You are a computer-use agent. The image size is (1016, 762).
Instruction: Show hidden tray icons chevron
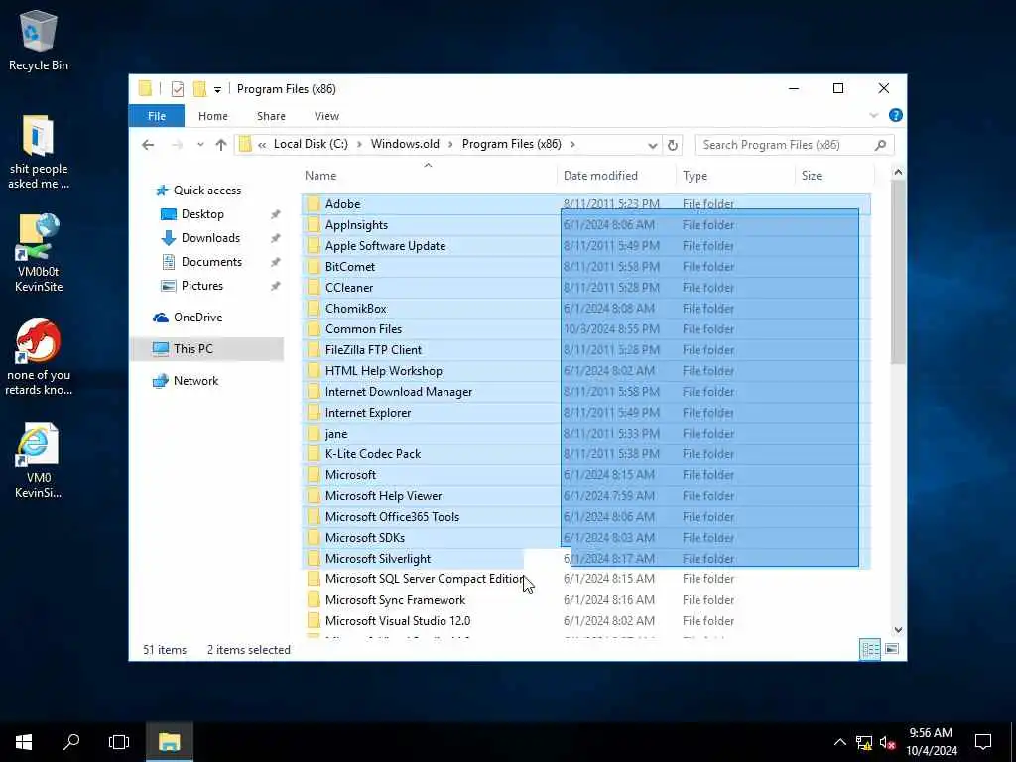coord(839,742)
